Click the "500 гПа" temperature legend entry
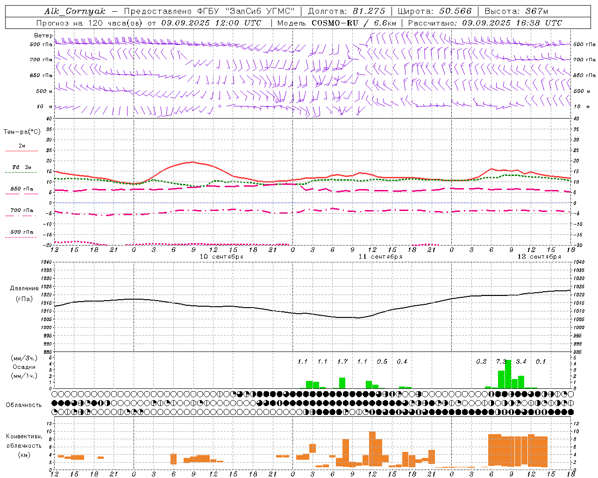598x478 pixels. click(x=22, y=232)
